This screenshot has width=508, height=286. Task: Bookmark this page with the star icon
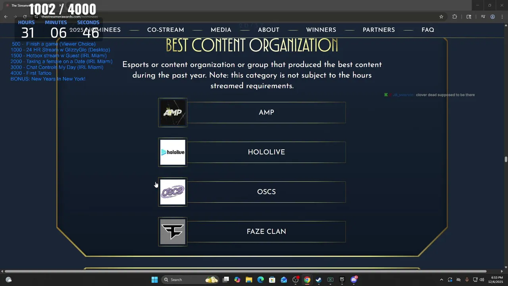[441, 17]
